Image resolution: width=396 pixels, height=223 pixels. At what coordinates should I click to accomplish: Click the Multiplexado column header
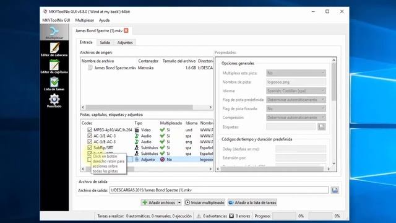(x=171, y=123)
